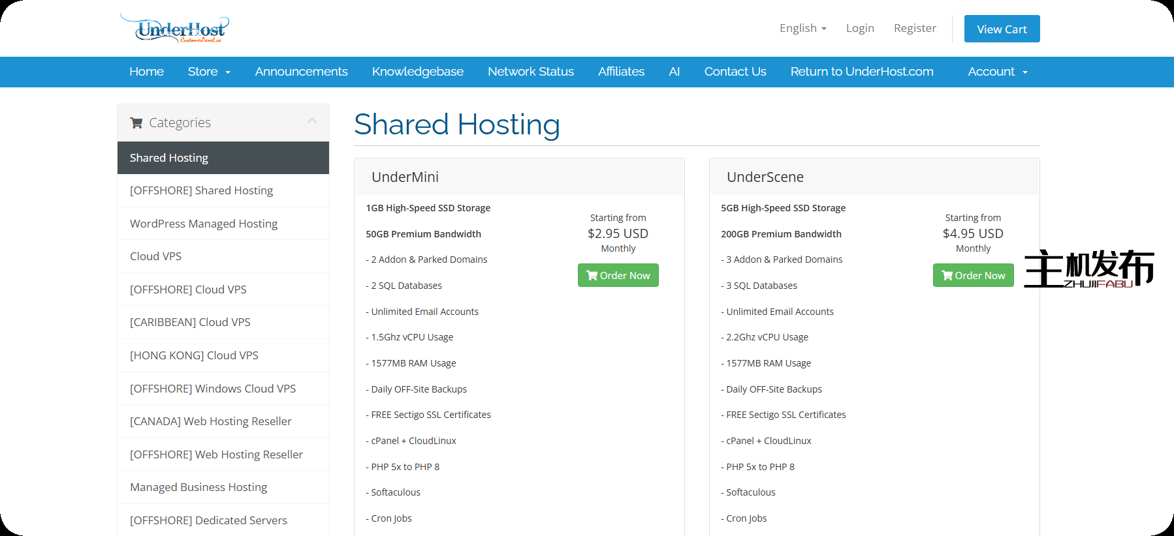This screenshot has width=1174, height=536.
Task: Open the Knowledgebase menu item
Action: pyautogui.click(x=418, y=72)
